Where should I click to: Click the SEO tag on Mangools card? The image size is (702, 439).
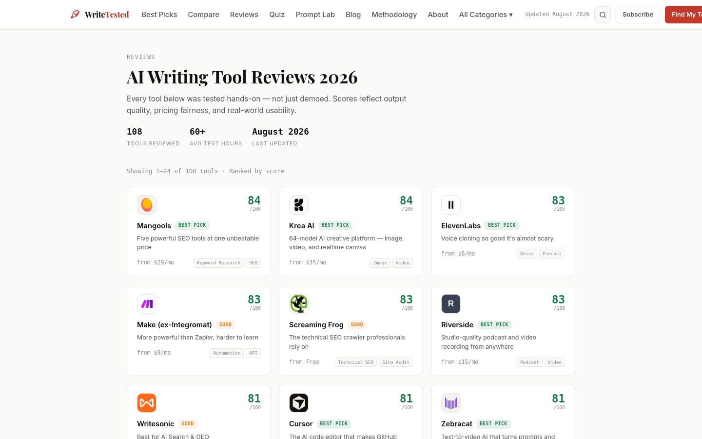(253, 263)
